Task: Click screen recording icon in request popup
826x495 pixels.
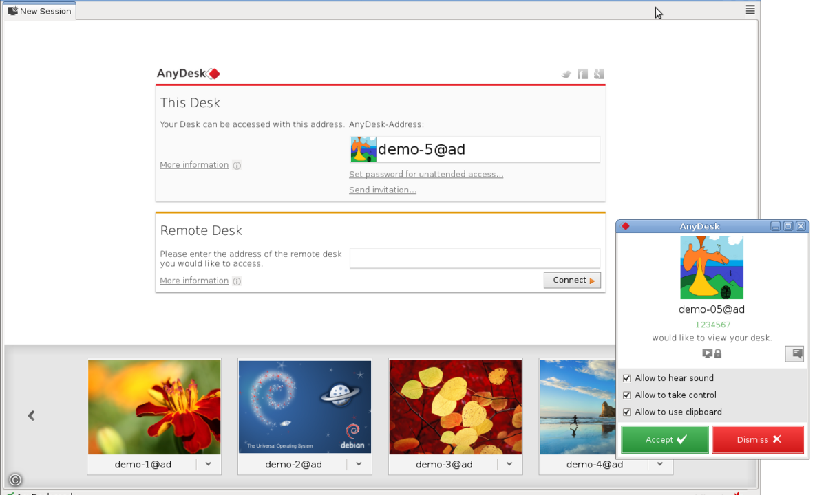Action: (x=707, y=353)
